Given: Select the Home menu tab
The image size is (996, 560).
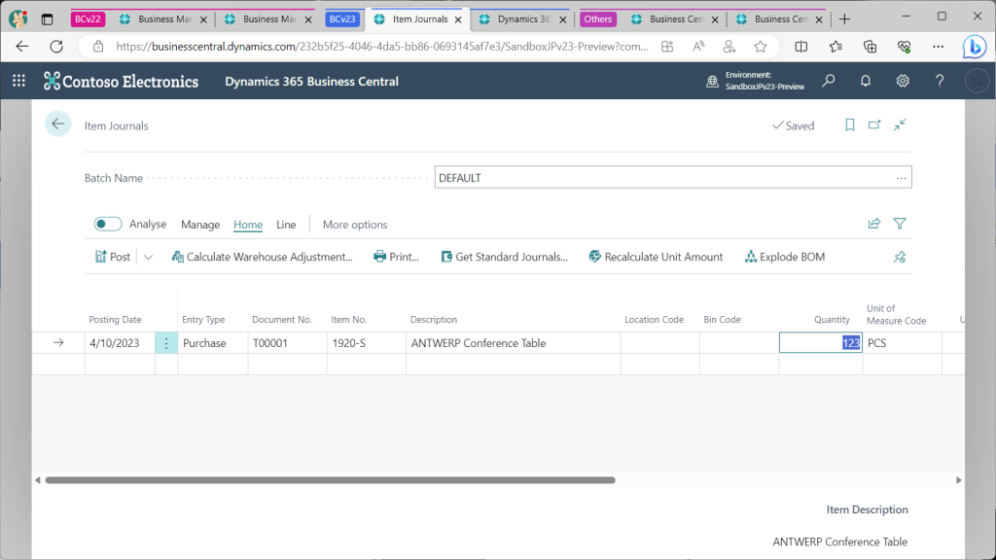Looking at the screenshot, I should click(248, 225).
